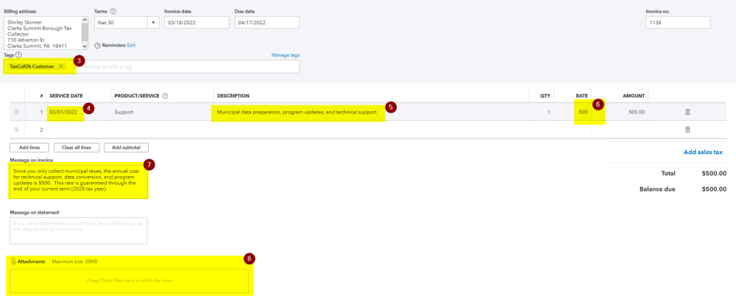Delete line 1 with trash icon
The height and width of the screenshot is (299, 736).
tap(687, 112)
